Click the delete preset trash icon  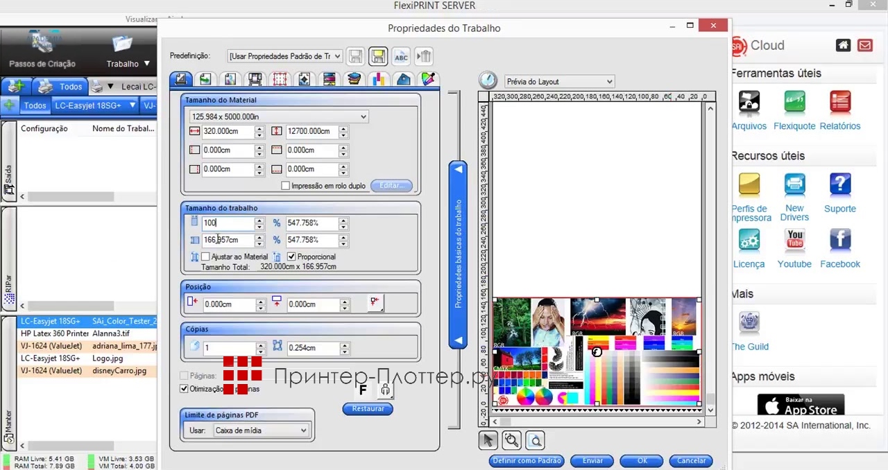pyautogui.click(x=424, y=56)
